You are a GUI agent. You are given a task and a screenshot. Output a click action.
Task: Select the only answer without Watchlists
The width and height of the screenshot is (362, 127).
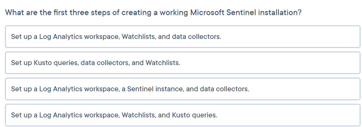click(183, 89)
